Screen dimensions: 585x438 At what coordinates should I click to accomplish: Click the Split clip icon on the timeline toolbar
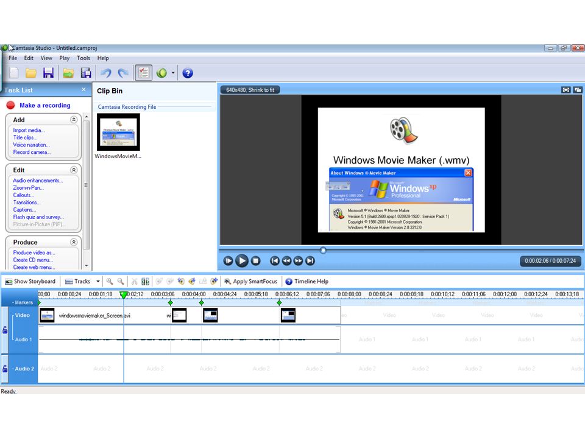(146, 282)
